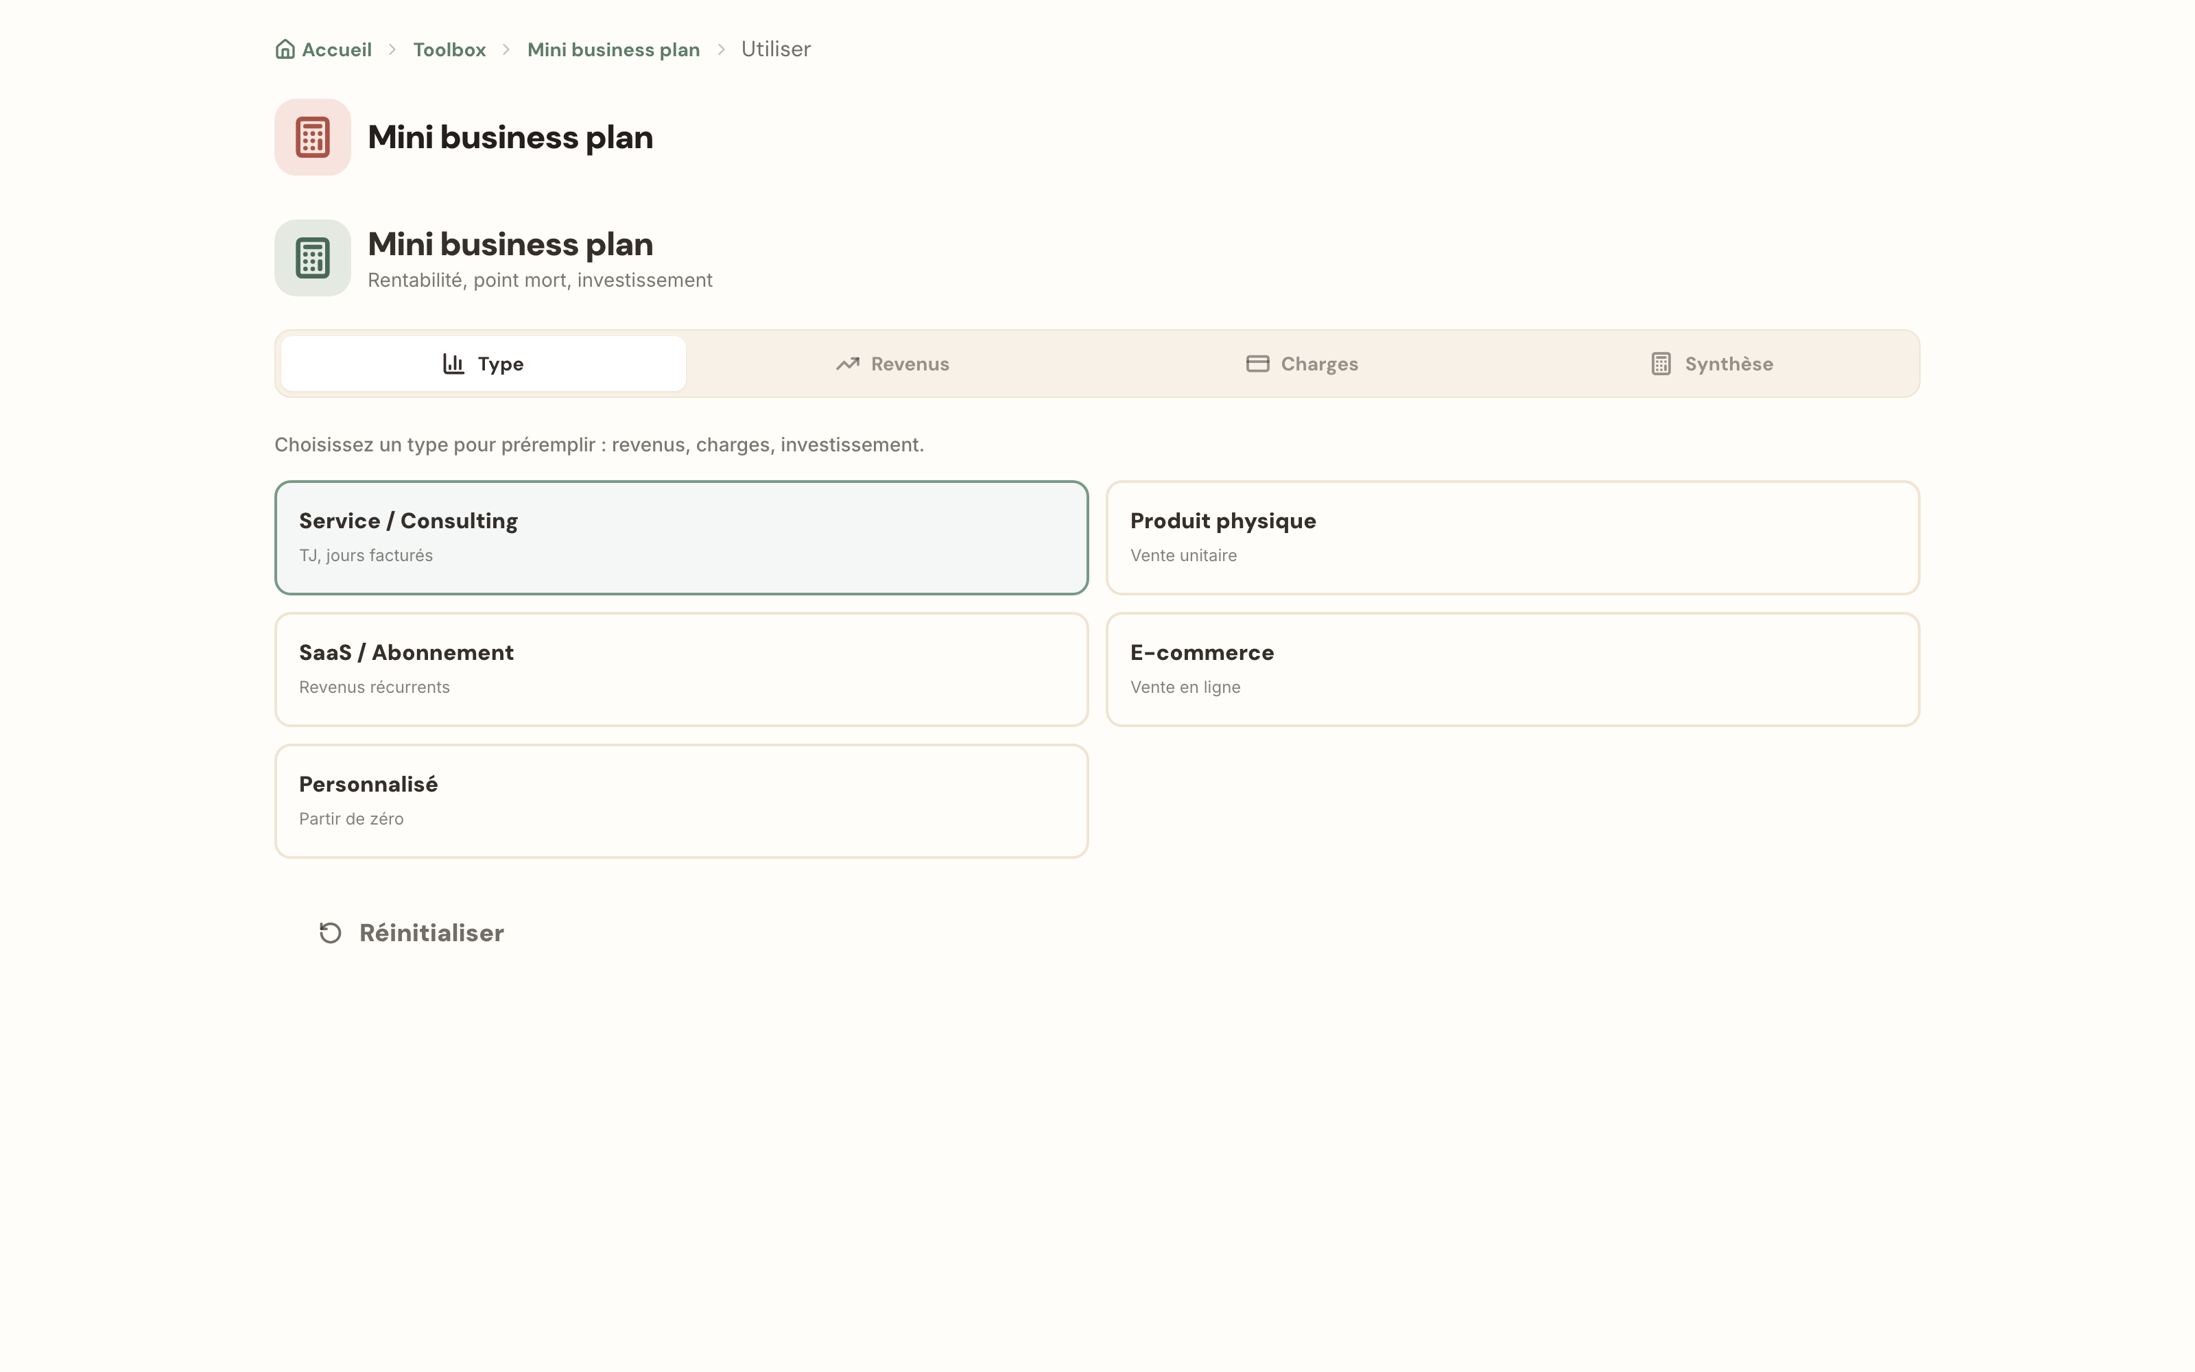This screenshot has width=2195, height=1372.
Task: Switch to the Charges tab
Action: pos(1302,364)
